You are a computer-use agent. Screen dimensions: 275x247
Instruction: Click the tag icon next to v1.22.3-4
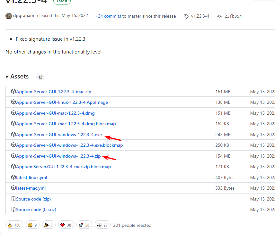point(186,16)
